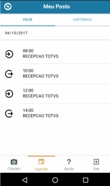Screen dimensions: 110x186
Task: Tap the check-in arrow icon for 12:00
Action: coord(9,94)
